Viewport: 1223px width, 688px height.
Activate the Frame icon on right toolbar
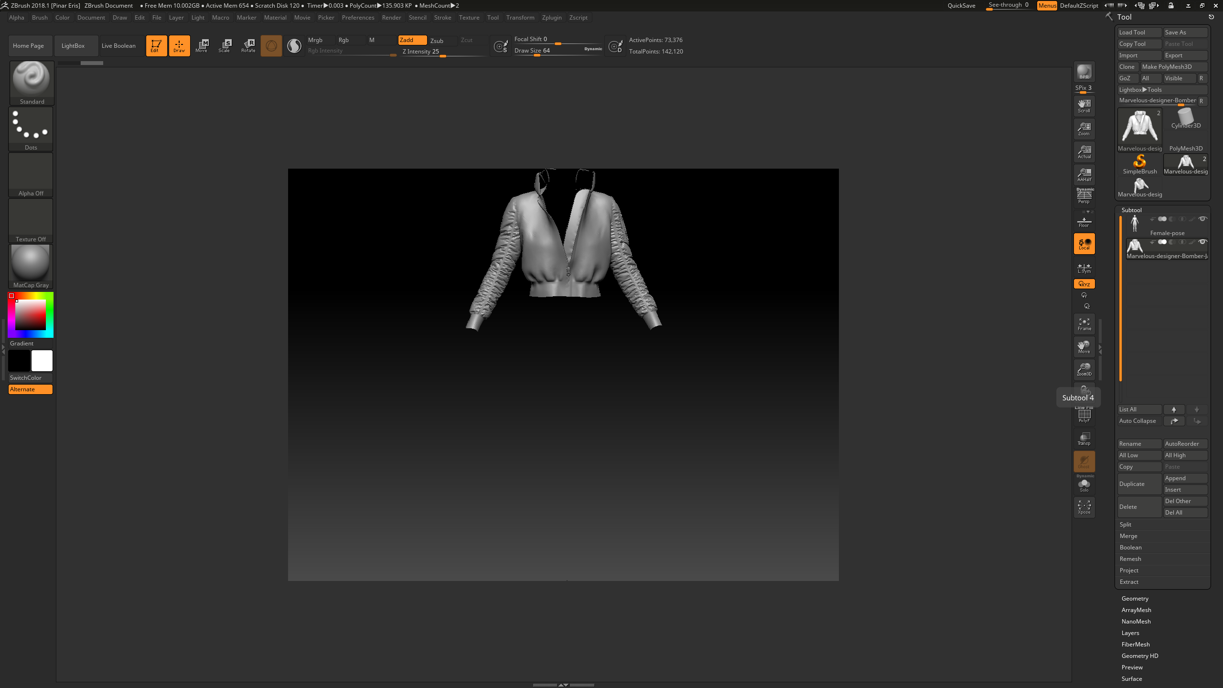pyautogui.click(x=1084, y=324)
